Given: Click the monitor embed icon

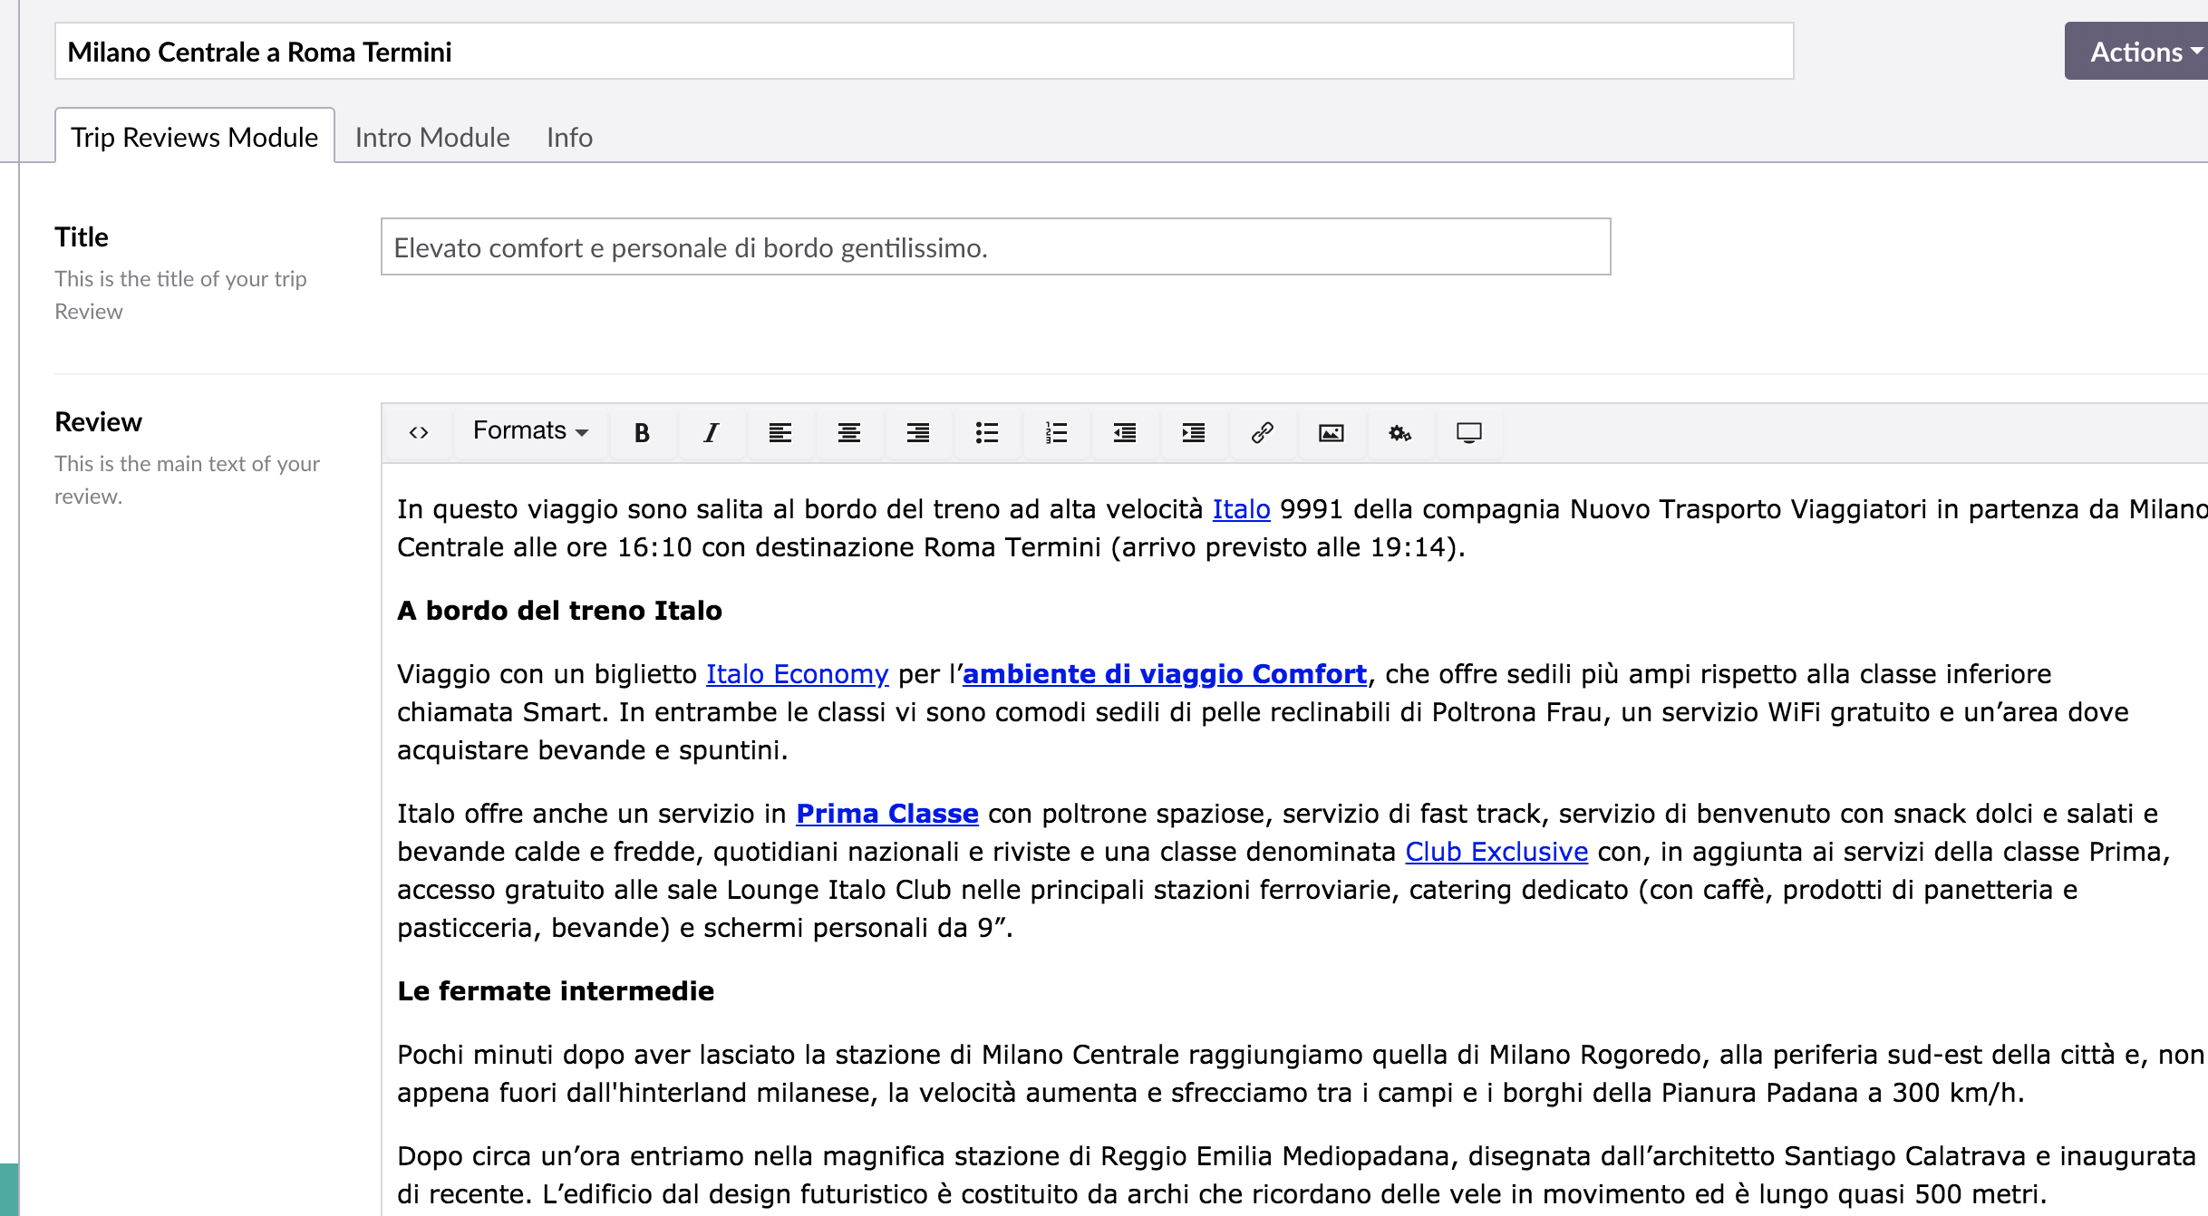Looking at the screenshot, I should 1468,432.
